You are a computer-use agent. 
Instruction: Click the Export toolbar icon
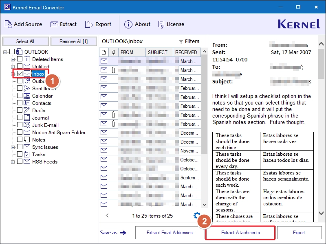[x=89, y=24]
